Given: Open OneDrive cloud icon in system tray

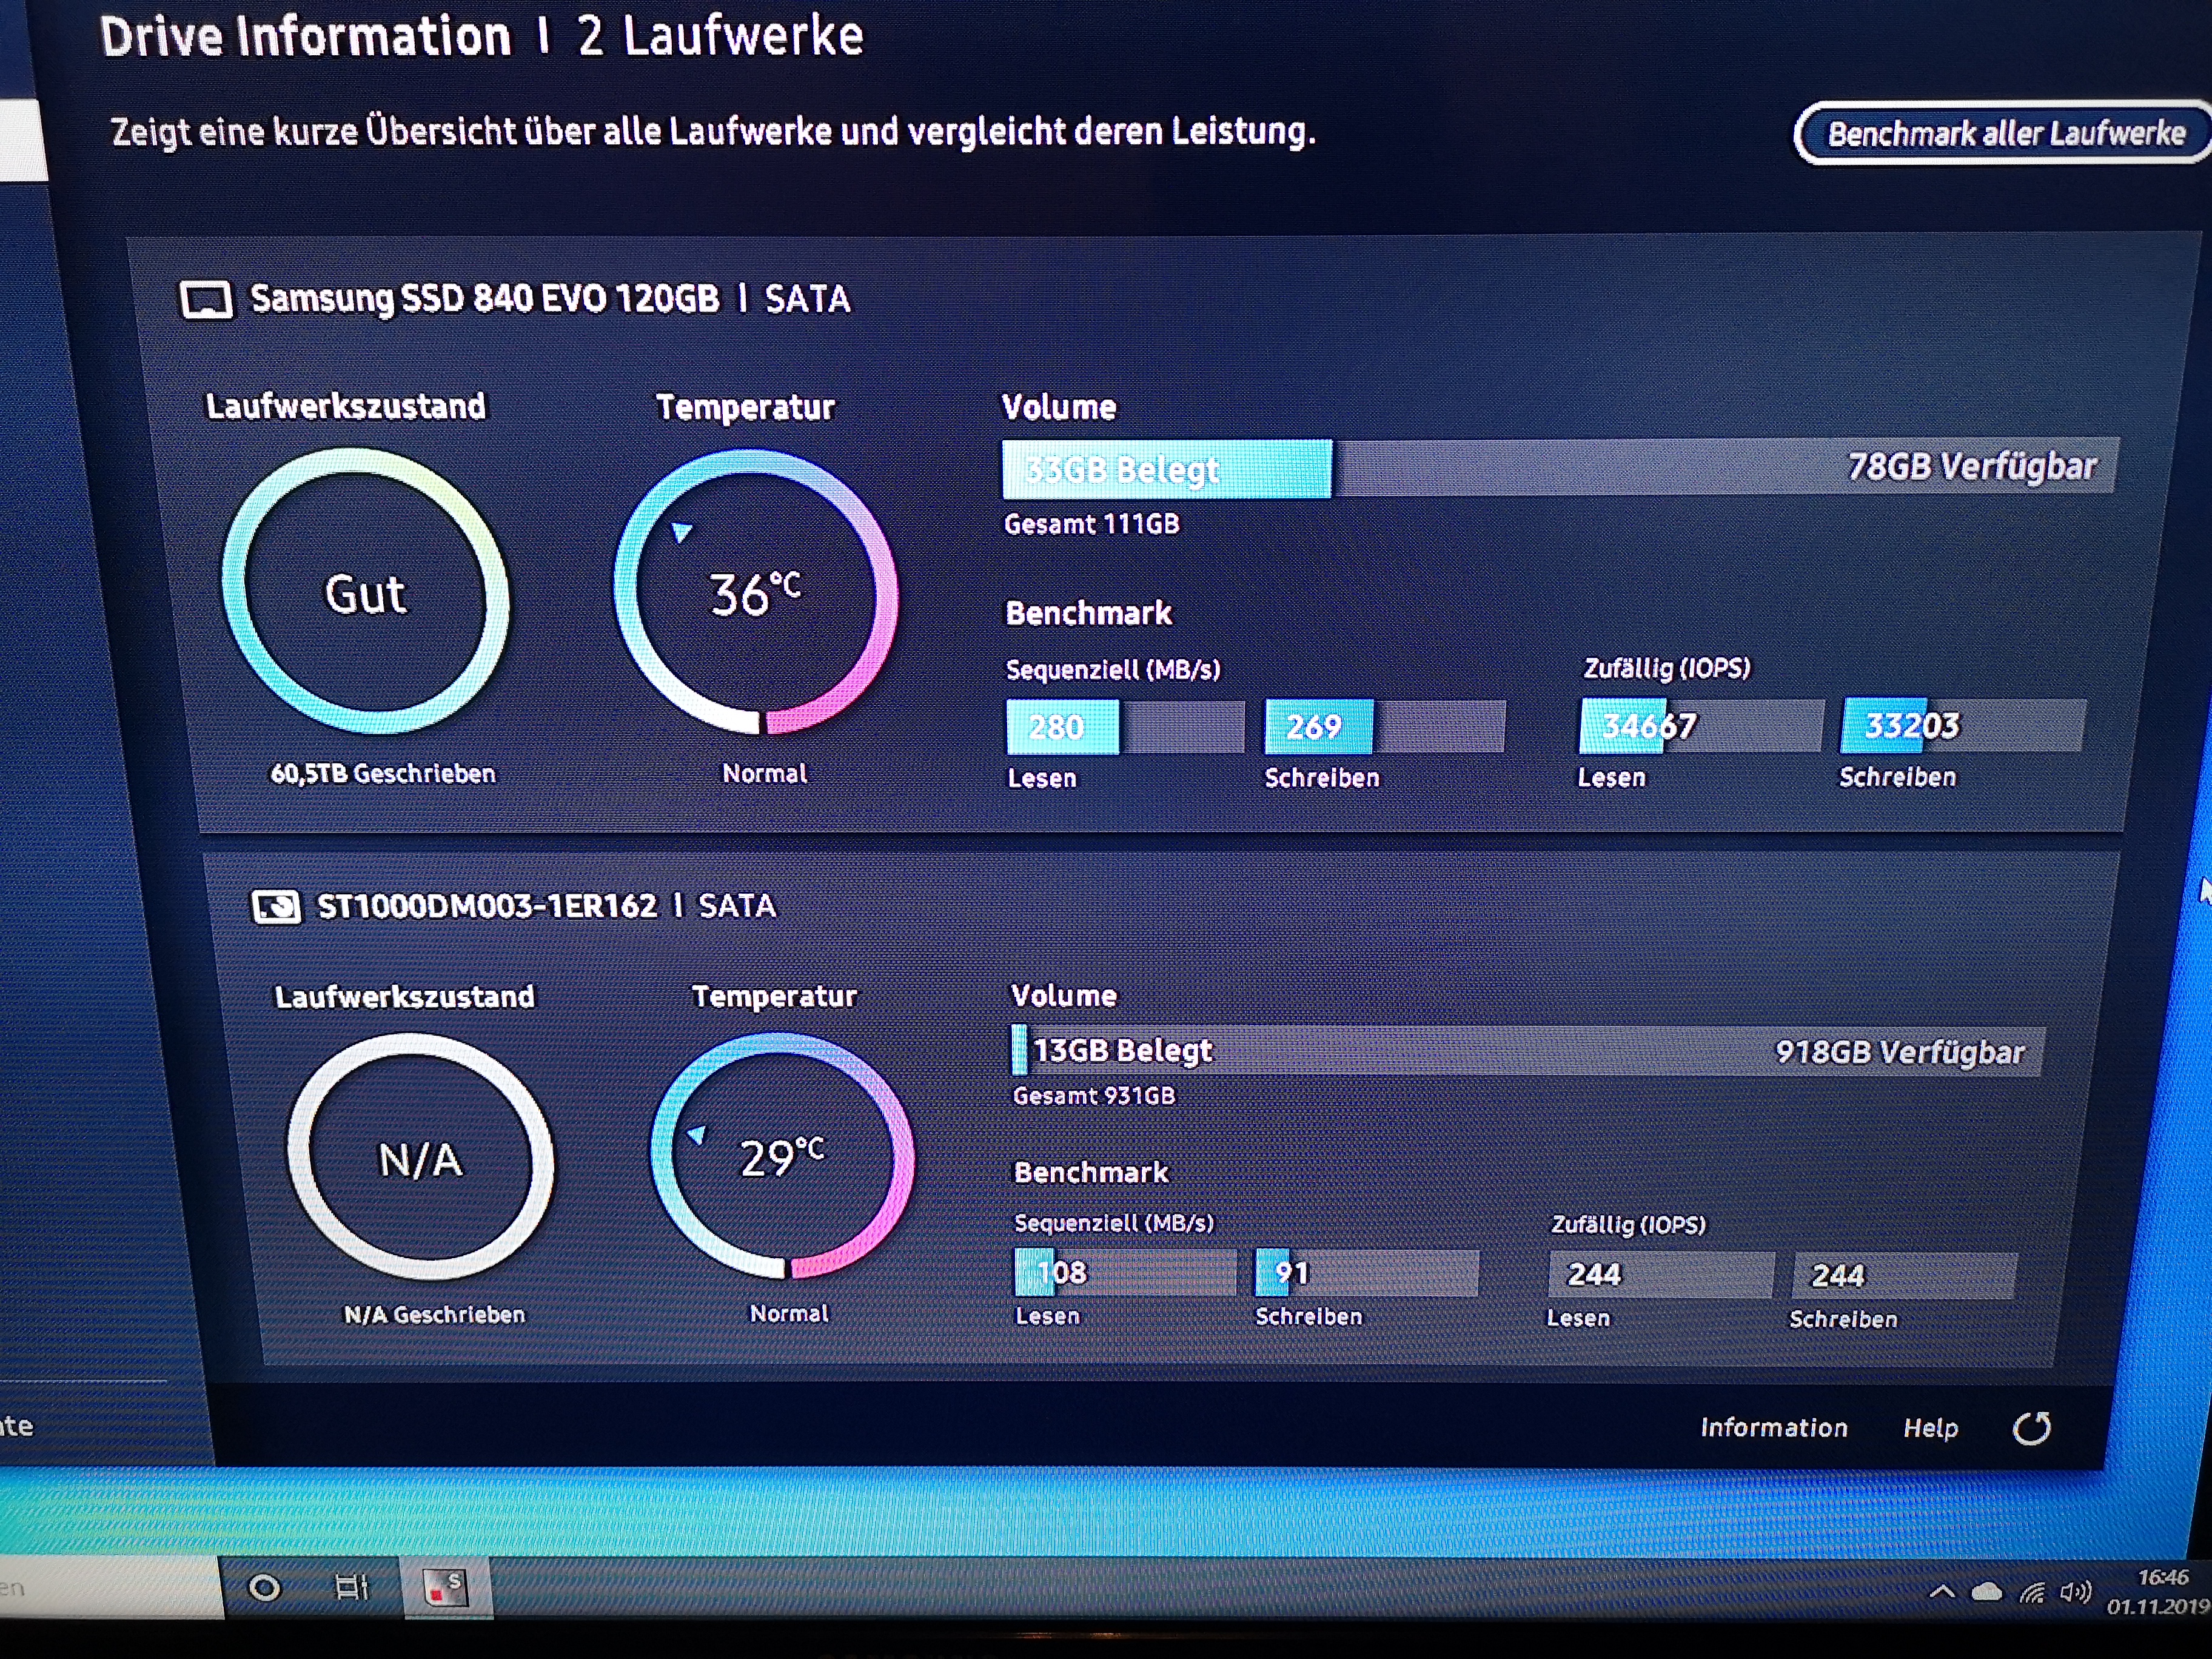Looking at the screenshot, I should tap(1986, 1592).
